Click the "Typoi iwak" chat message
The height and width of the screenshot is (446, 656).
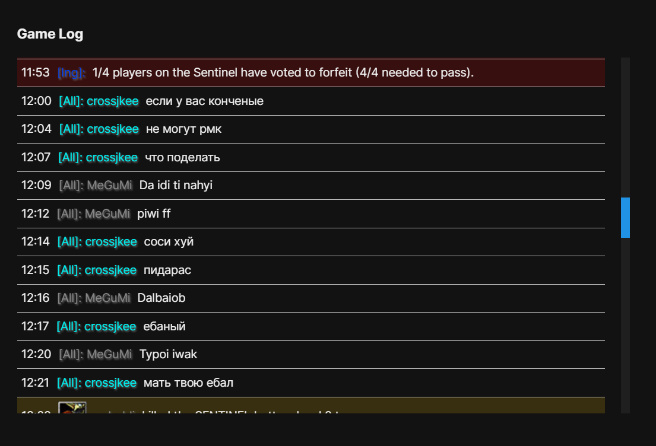[x=168, y=355]
